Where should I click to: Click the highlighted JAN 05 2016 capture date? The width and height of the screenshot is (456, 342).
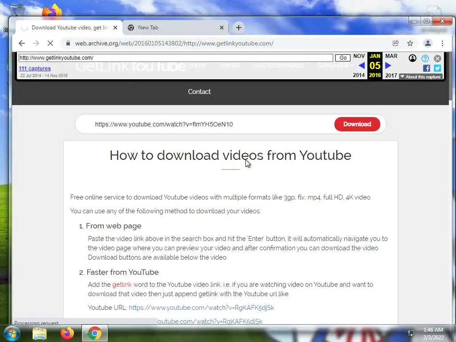coord(375,66)
